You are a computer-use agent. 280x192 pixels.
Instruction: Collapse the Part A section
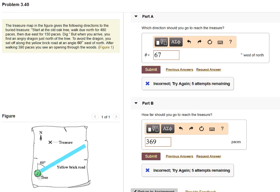pyautogui.click(x=136, y=16)
